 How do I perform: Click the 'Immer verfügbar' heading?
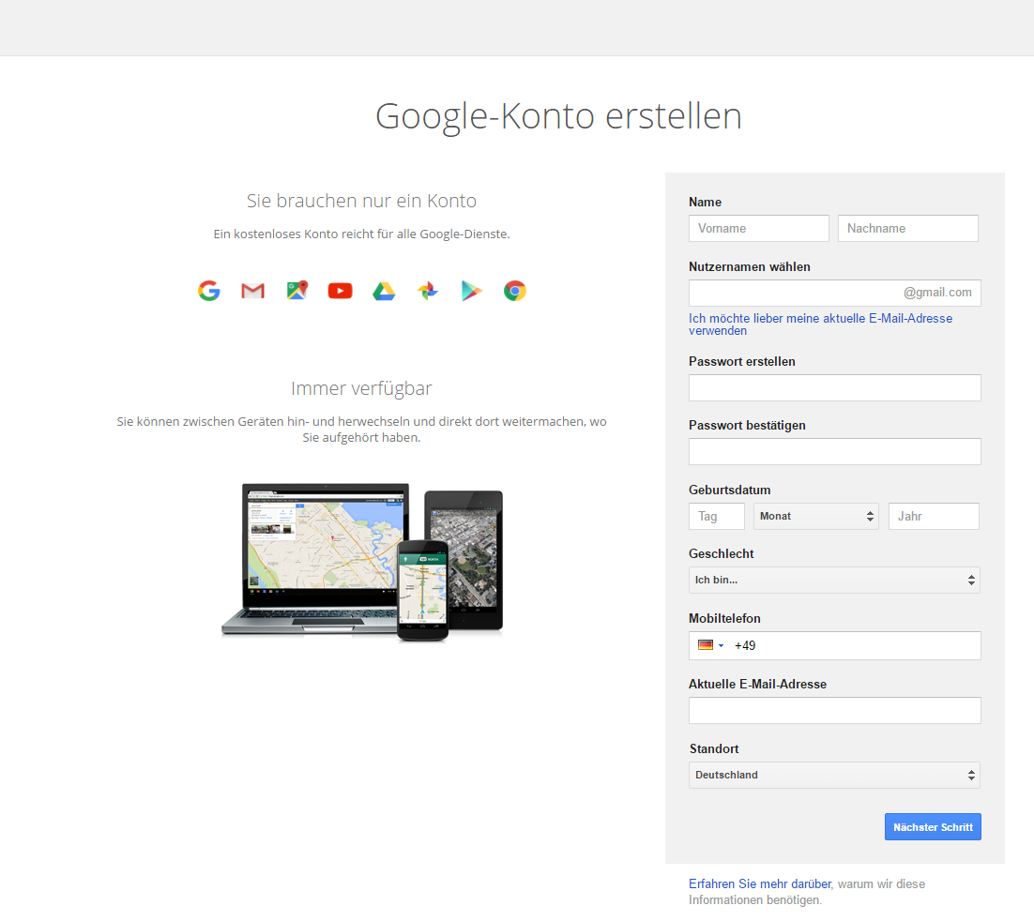click(x=361, y=388)
